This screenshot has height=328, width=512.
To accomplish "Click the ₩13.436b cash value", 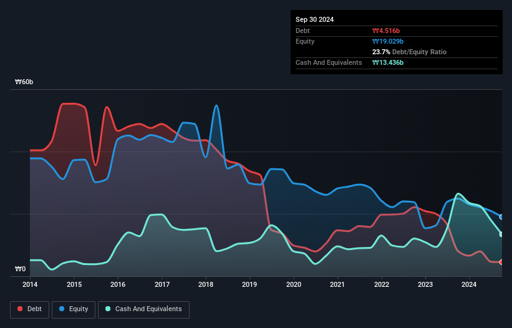I will (x=388, y=62).
